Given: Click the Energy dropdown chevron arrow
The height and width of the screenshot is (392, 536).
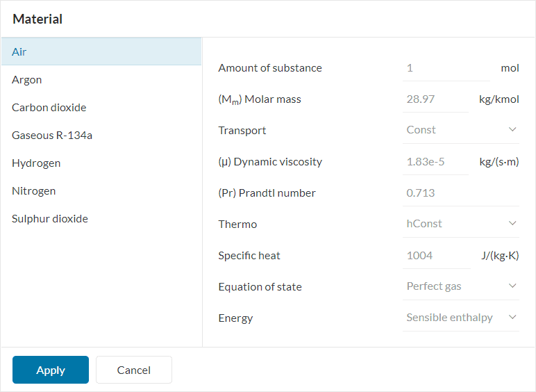Looking at the screenshot, I should pyautogui.click(x=512, y=318).
